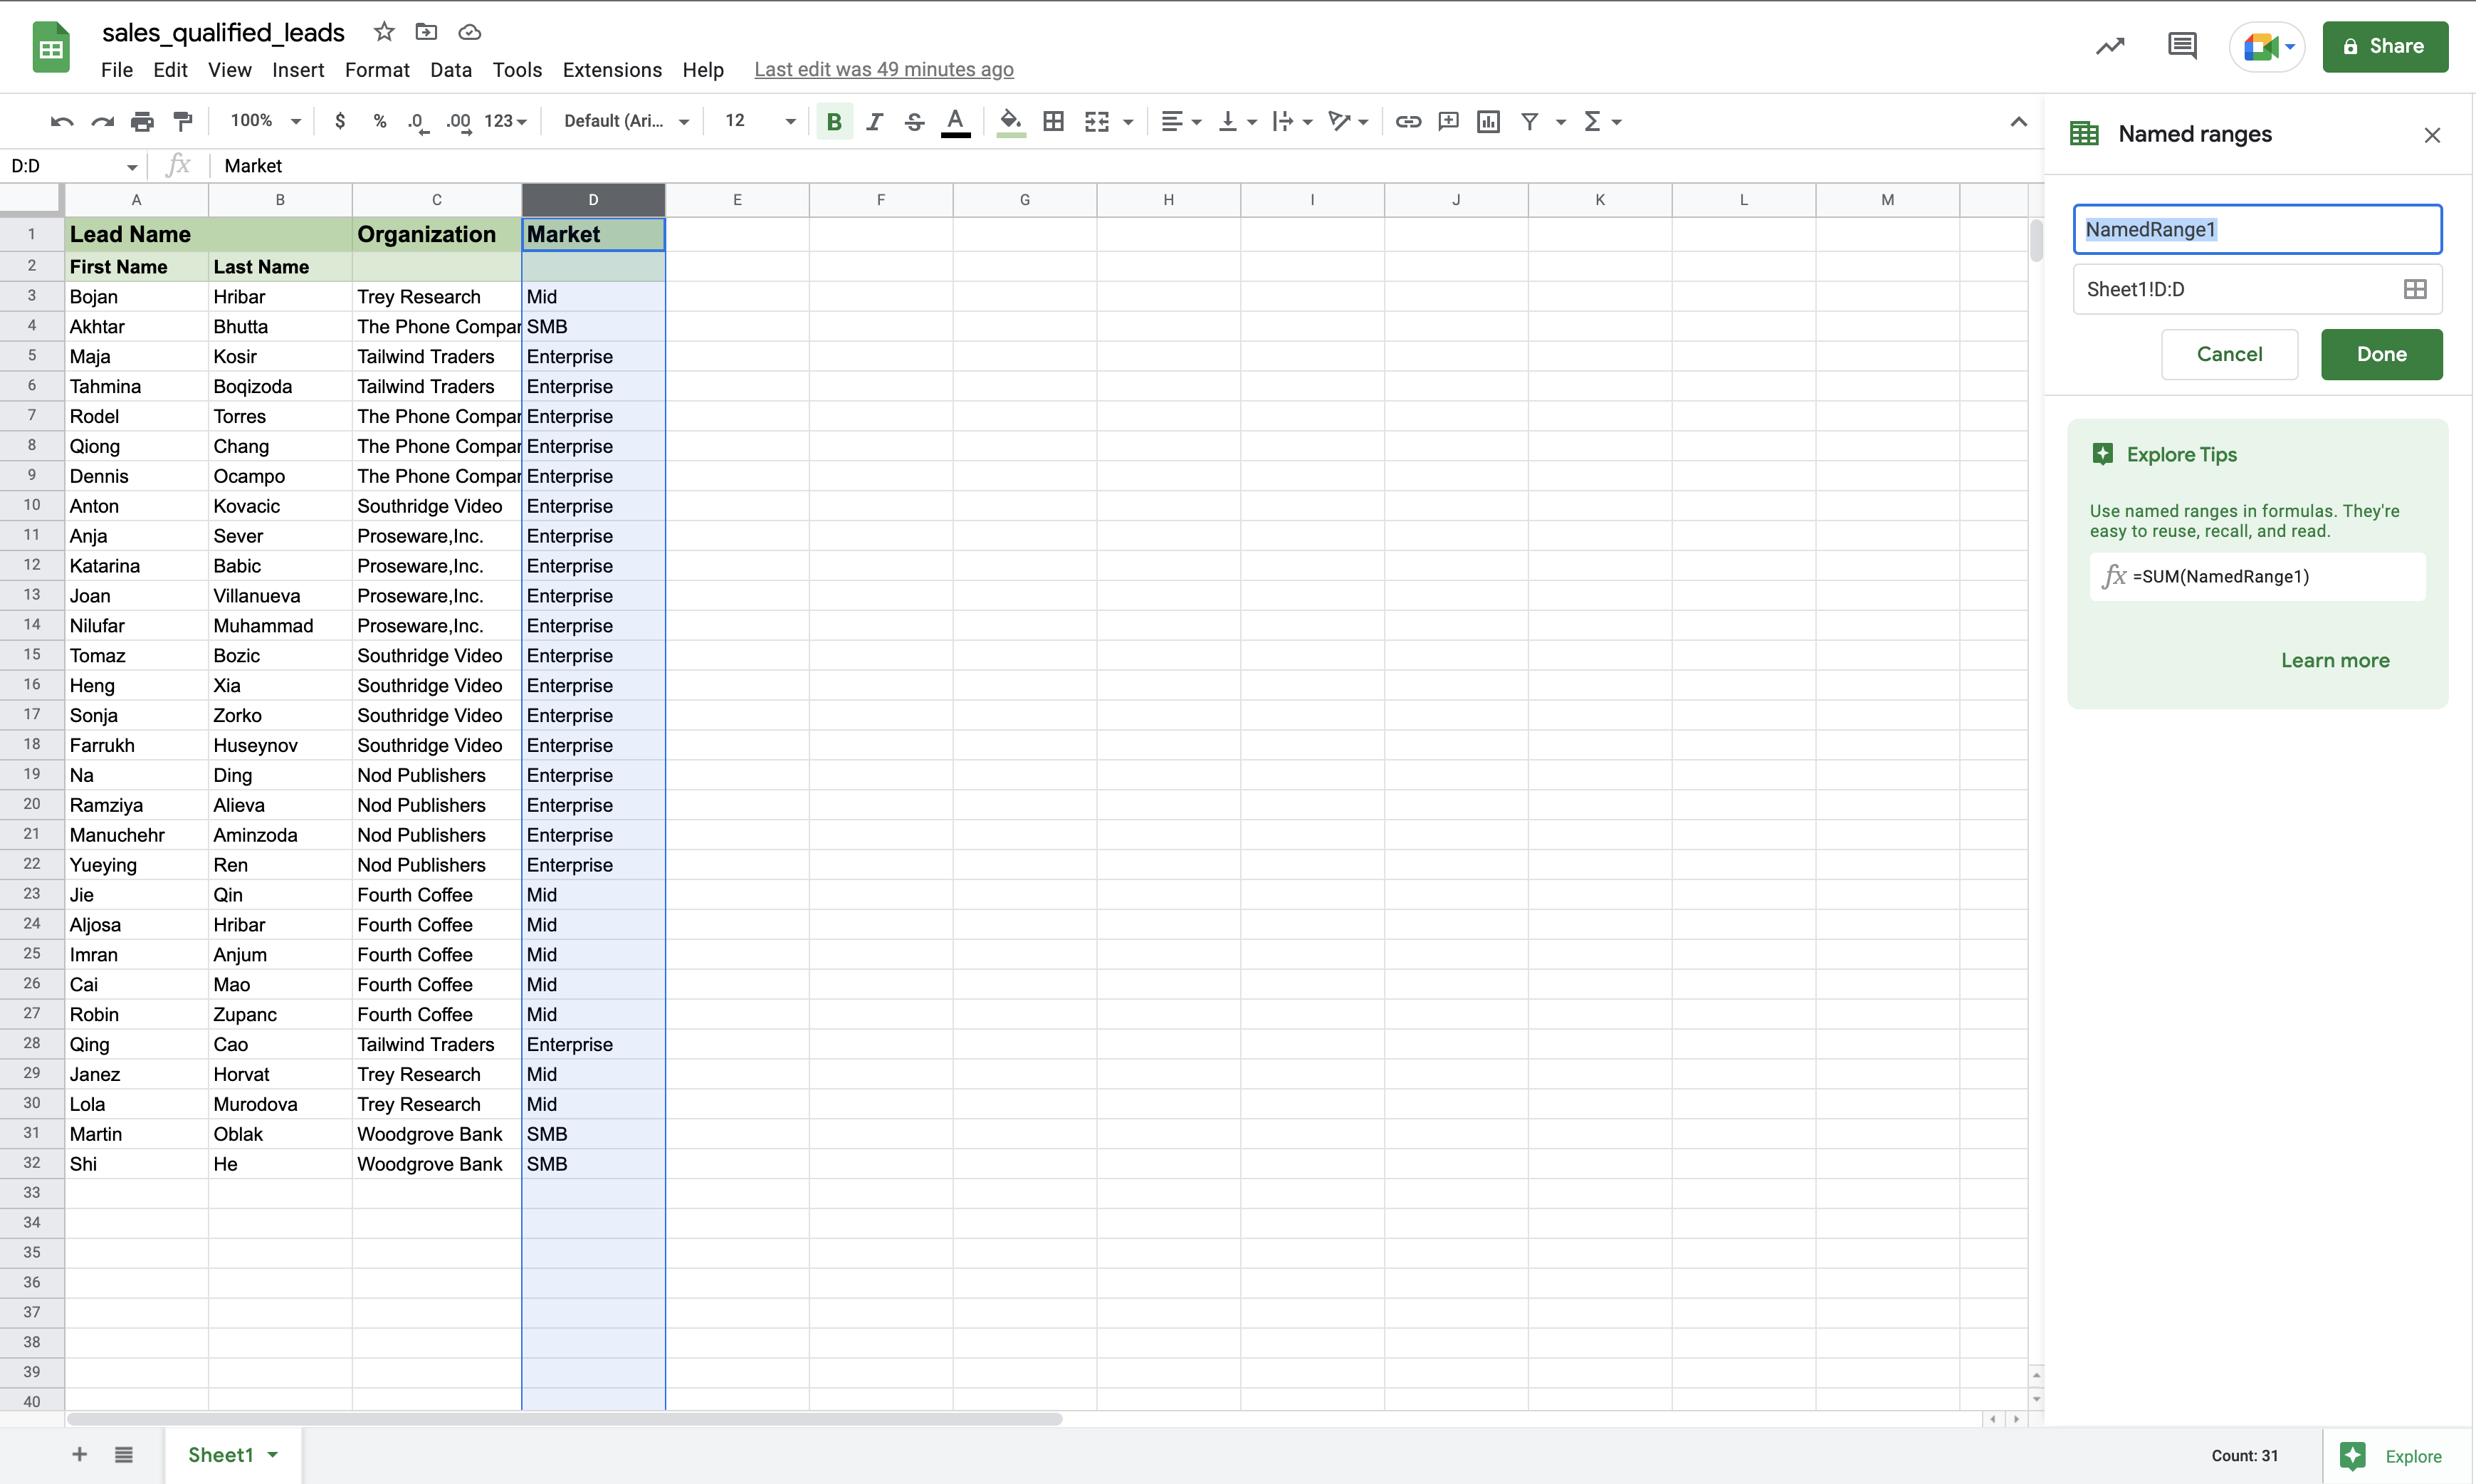Click the NamedRange1 name input field
Viewport: 2476px width, 1484px height.
tap(2256, 230)
